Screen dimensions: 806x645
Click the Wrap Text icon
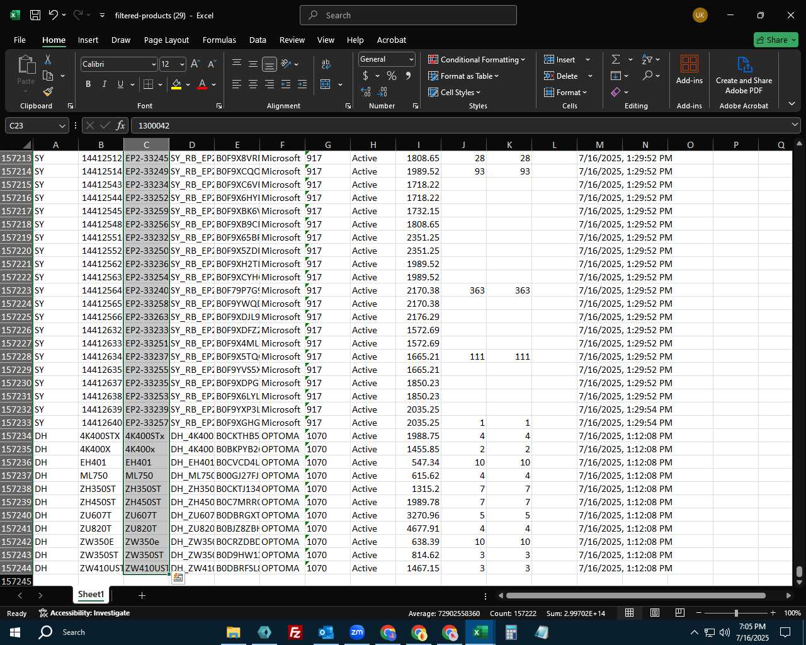[x=326, y=64]
